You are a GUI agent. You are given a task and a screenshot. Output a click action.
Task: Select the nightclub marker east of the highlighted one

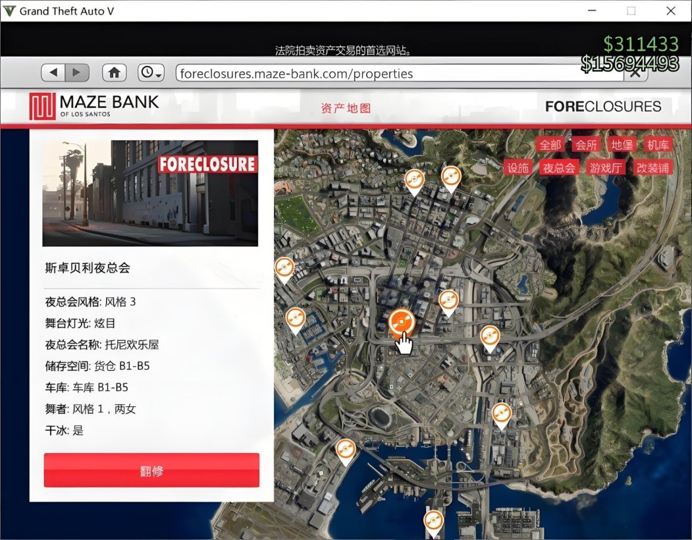coord(490,339)
